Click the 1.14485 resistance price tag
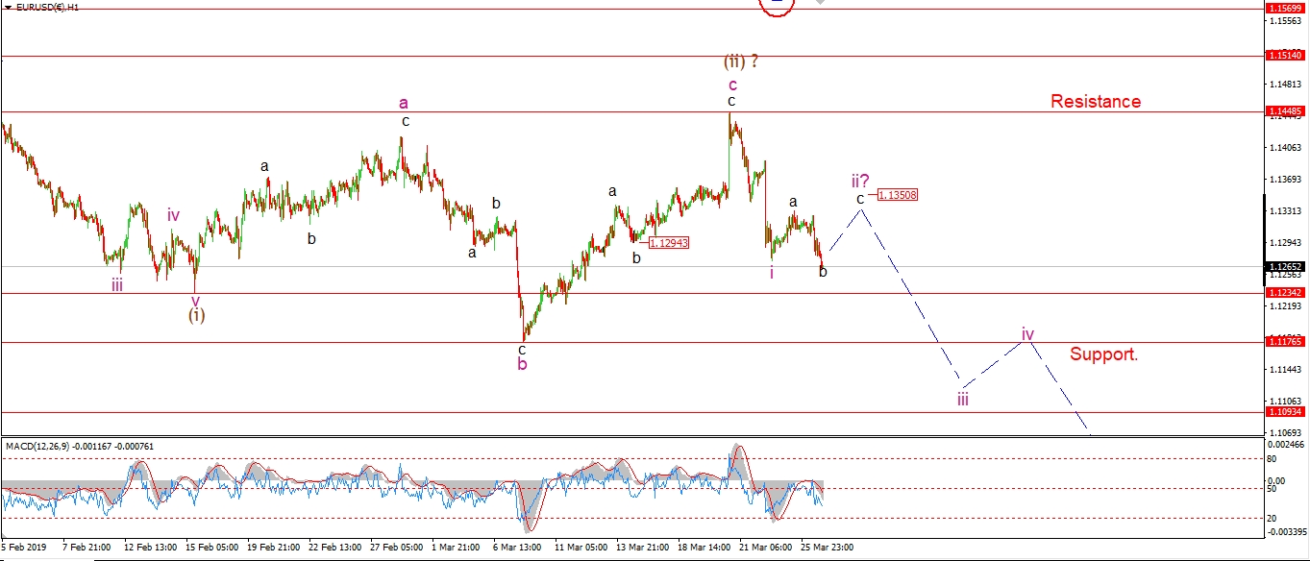Viewport: 1310px width, 561px height. point(1286,111)
